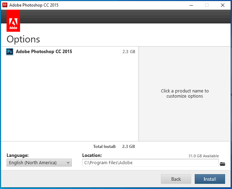Click into the Location path field
This screenshot has width=232, height=189.
click(x=150, y=163)
